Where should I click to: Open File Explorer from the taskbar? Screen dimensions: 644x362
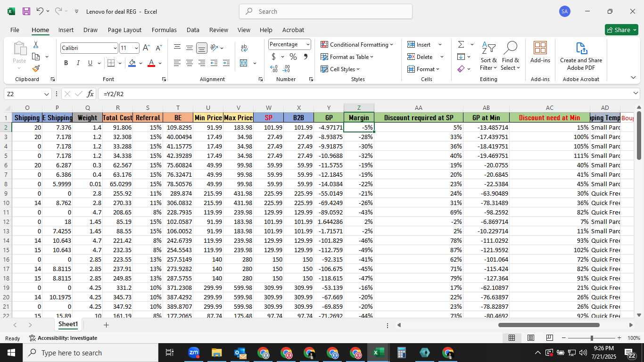click(216, 353)
